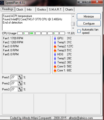The width and height of the screenshot is (104, 120).
Task: Click the seventh CPU usage bar
Action: pos(56,33)
